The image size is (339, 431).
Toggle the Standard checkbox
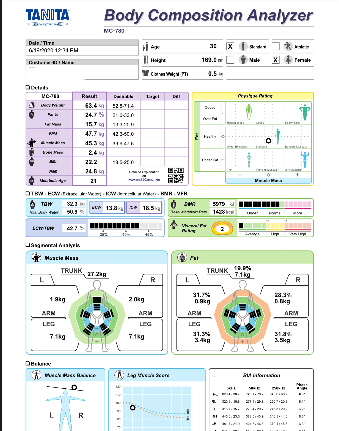pos(230,46)
